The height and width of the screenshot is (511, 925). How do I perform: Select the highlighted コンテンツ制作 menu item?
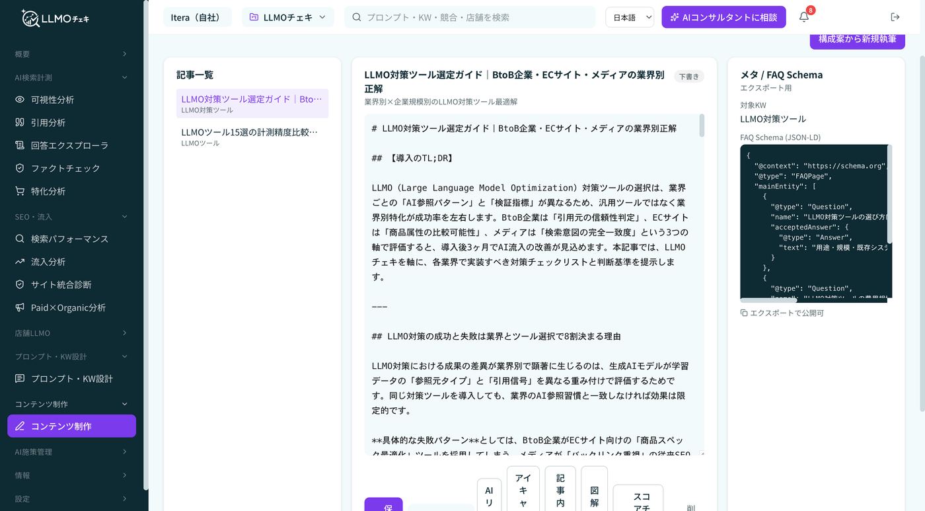pyautogui.click(x=71, y=426)
